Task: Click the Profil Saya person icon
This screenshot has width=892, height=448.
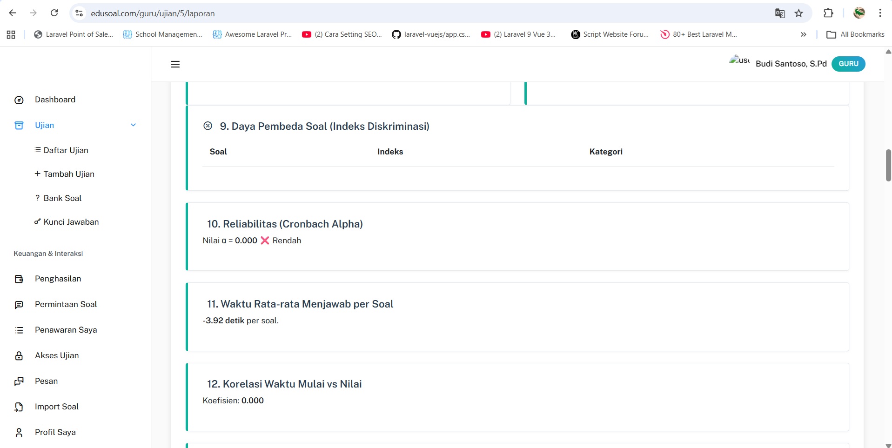Action: point(19,433)
